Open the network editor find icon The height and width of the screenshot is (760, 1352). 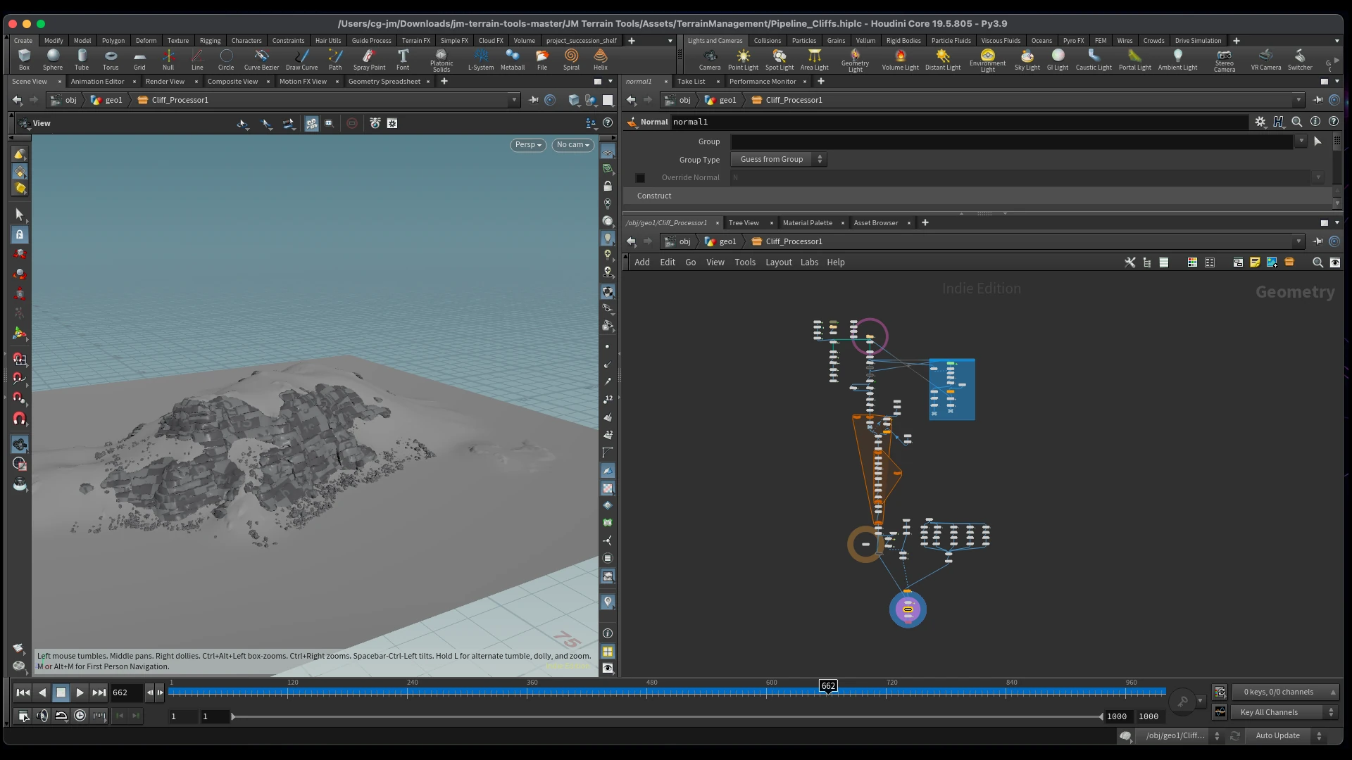pos(1317,262)
